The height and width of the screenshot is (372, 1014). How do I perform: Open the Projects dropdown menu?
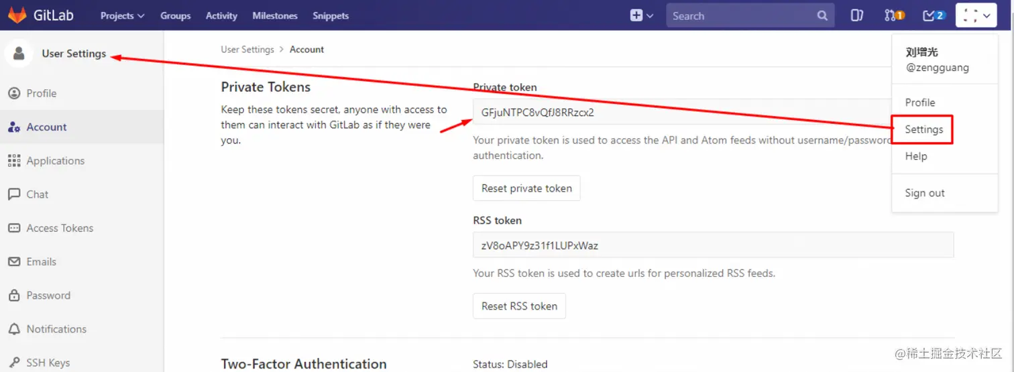coord(123,15)
